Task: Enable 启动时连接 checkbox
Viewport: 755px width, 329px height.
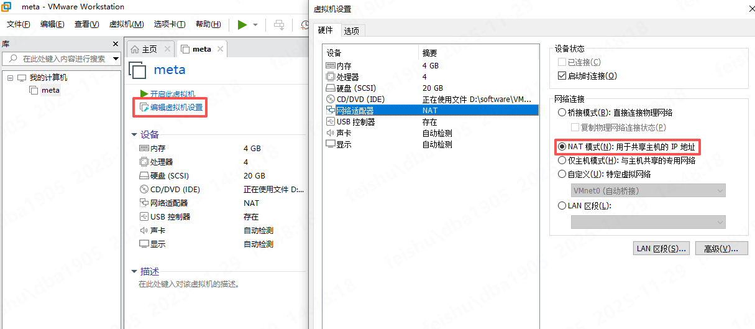Action: tap(562, 76)
